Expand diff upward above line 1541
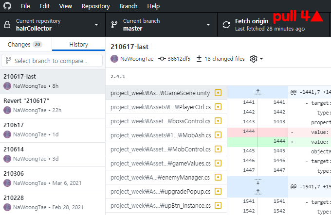Screen dimensions: 331x215 coord(258,192)
